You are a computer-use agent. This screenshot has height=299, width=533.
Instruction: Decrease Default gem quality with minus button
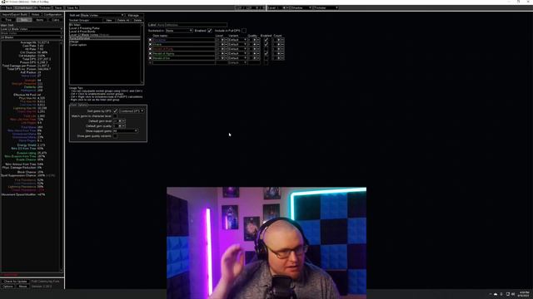pyautogui.click(x=123, y=125)
